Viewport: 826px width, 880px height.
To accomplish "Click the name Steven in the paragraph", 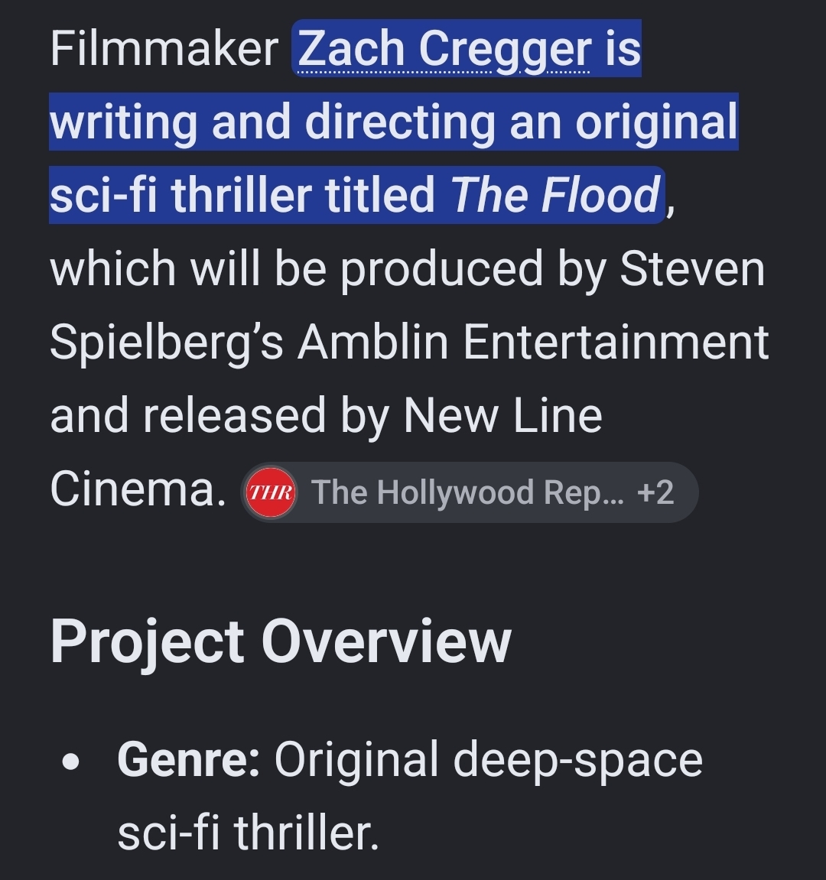I will (x=692, y=269).
